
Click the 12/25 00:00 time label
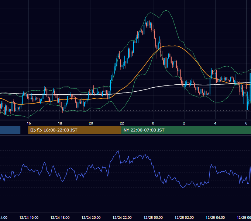pos(153,217)
